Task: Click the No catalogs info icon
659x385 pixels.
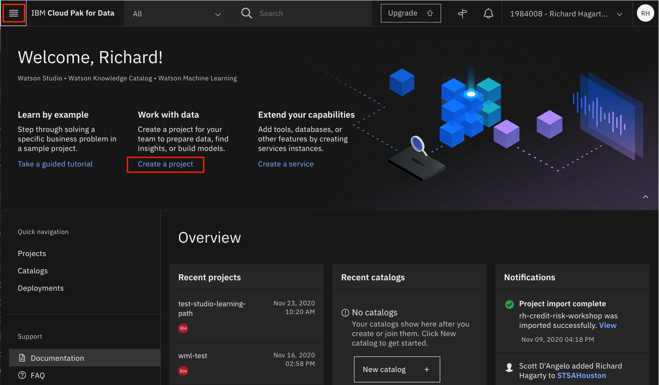Action: (345, 313)
